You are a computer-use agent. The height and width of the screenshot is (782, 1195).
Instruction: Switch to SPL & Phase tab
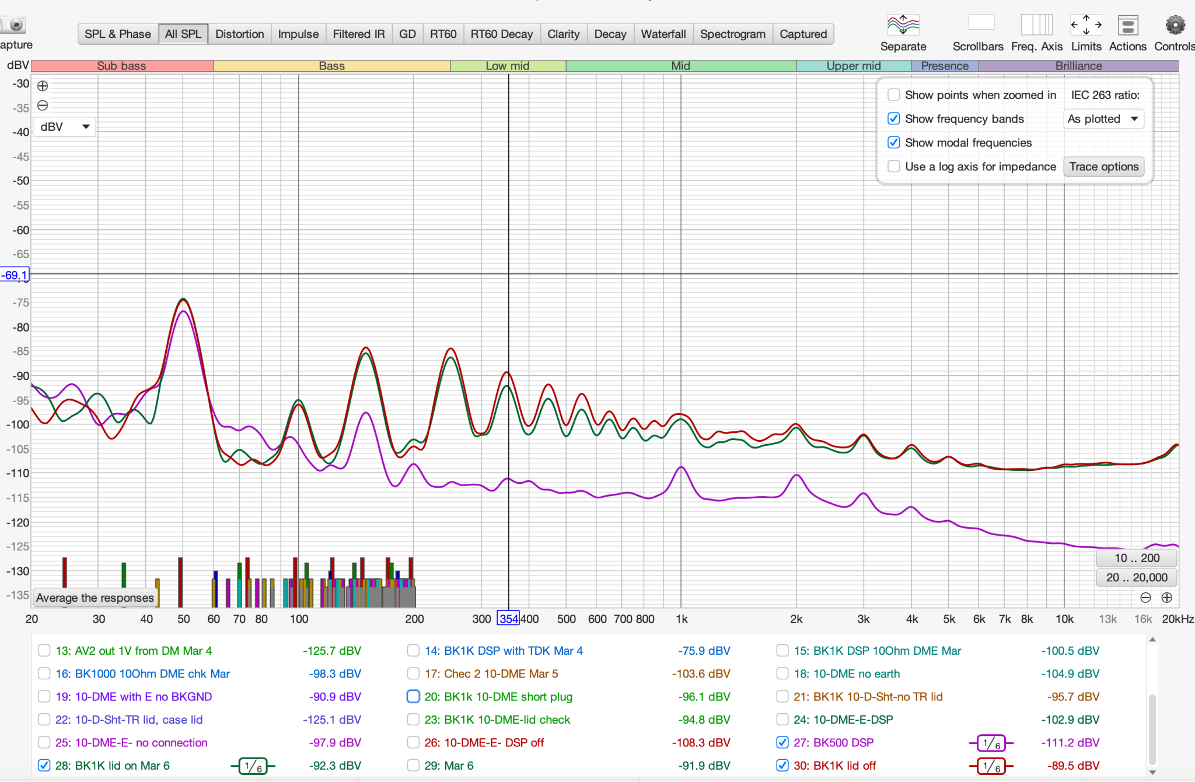click(118, 34)
